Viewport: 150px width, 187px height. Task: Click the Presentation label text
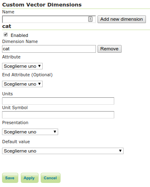[x=15, y=123]
